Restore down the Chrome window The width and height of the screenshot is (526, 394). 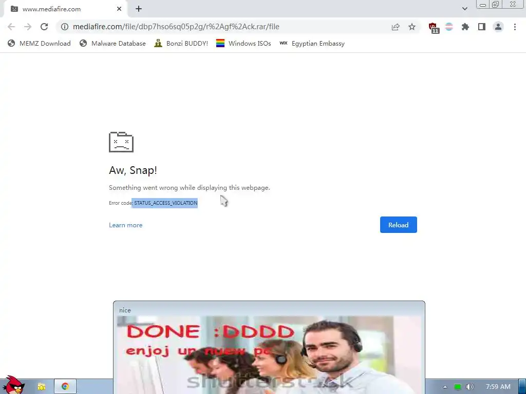pyautogui.click(x=495, y=5)
